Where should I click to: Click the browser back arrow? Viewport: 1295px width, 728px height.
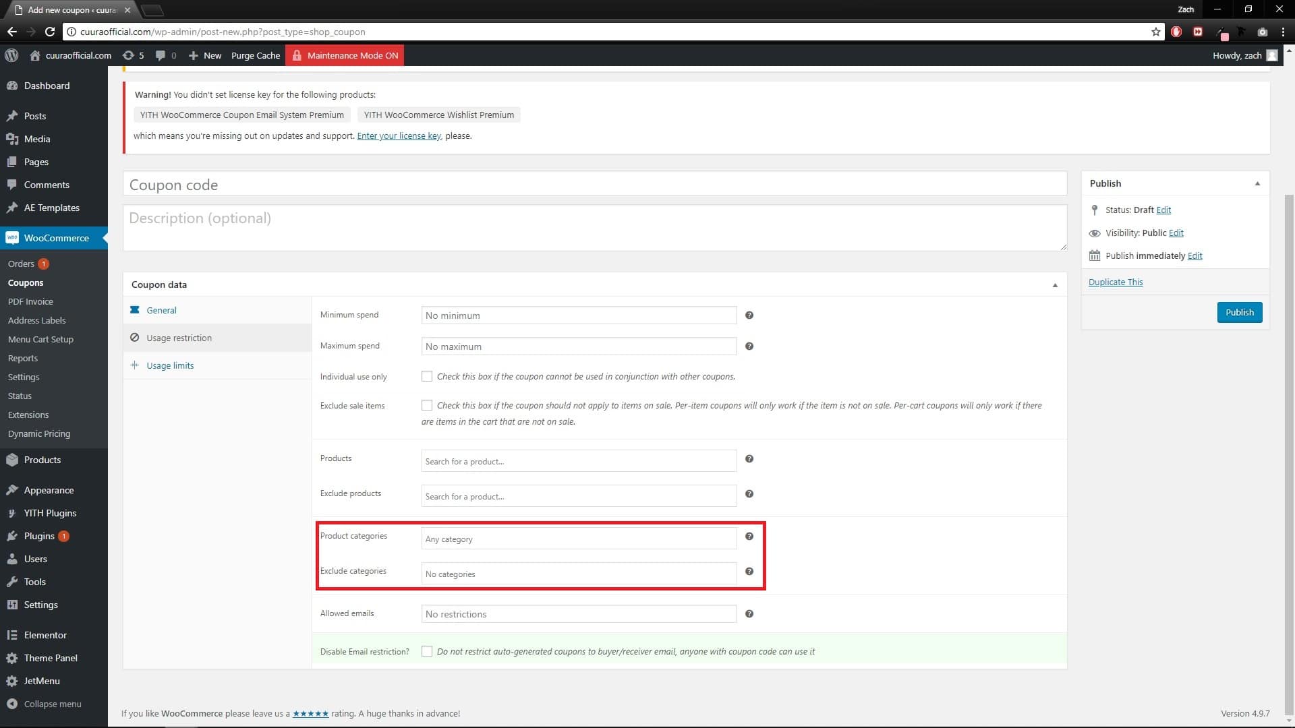click(x=12, y=32)
